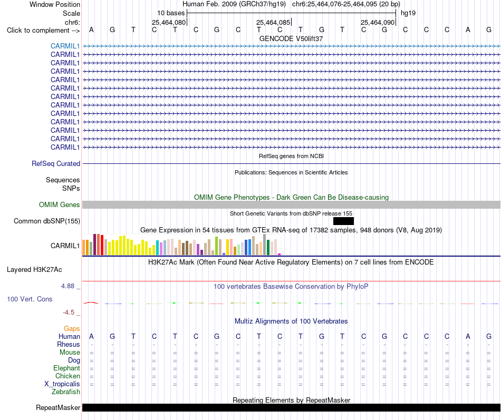Click the CARMIL1 label beside GTEx bar chart
Screen dimensions: 501x420
(x=65, y=246)
